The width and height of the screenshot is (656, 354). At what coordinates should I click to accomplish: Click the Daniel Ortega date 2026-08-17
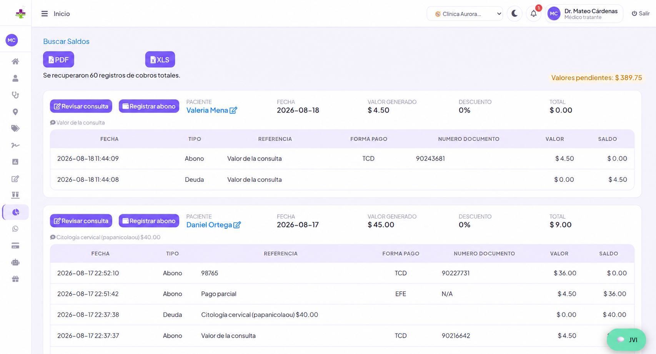point(298,225)
